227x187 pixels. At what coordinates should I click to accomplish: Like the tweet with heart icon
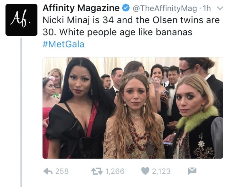(145, 171)
